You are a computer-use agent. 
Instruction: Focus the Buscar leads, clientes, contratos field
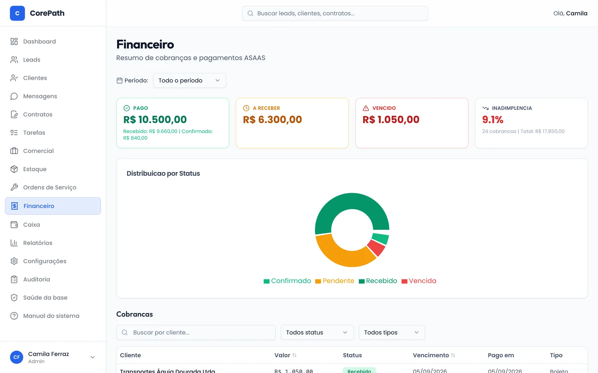point(335,13)
